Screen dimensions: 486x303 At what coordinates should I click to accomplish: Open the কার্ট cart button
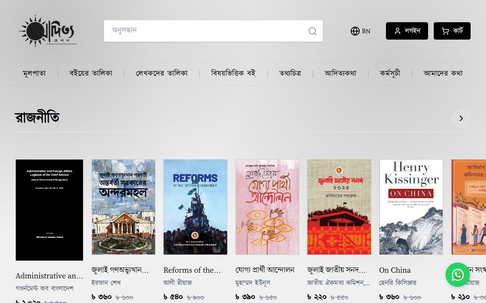452,31
